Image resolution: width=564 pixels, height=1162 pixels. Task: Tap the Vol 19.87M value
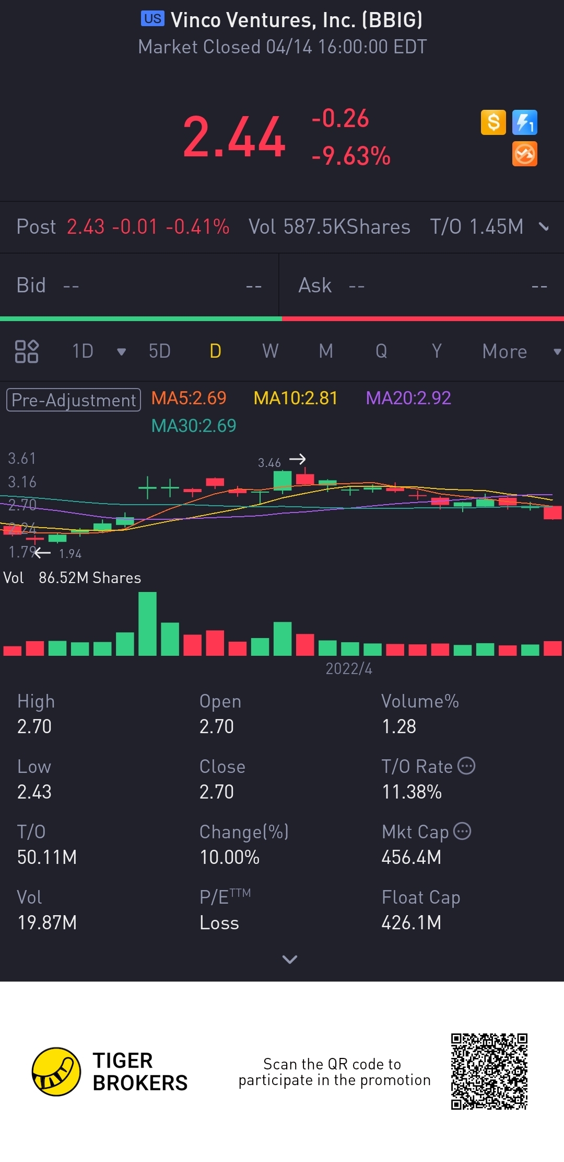tap(47, 922)
